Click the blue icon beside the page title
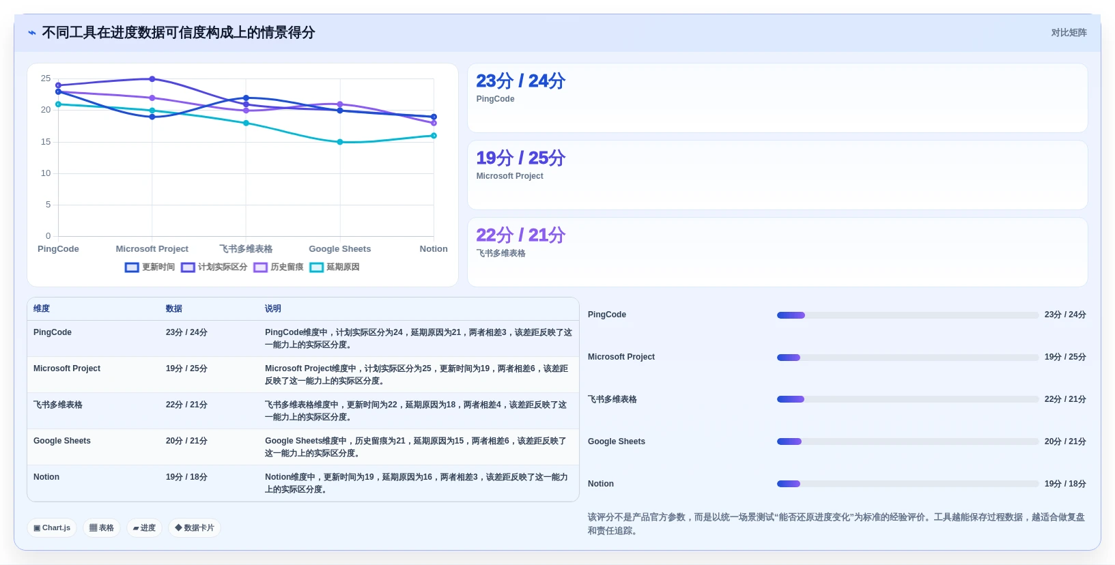This screenshot has width=1115, height=565. [32, 33]
